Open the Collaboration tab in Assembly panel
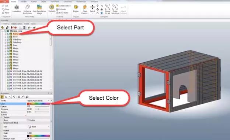 click(17, 24)
